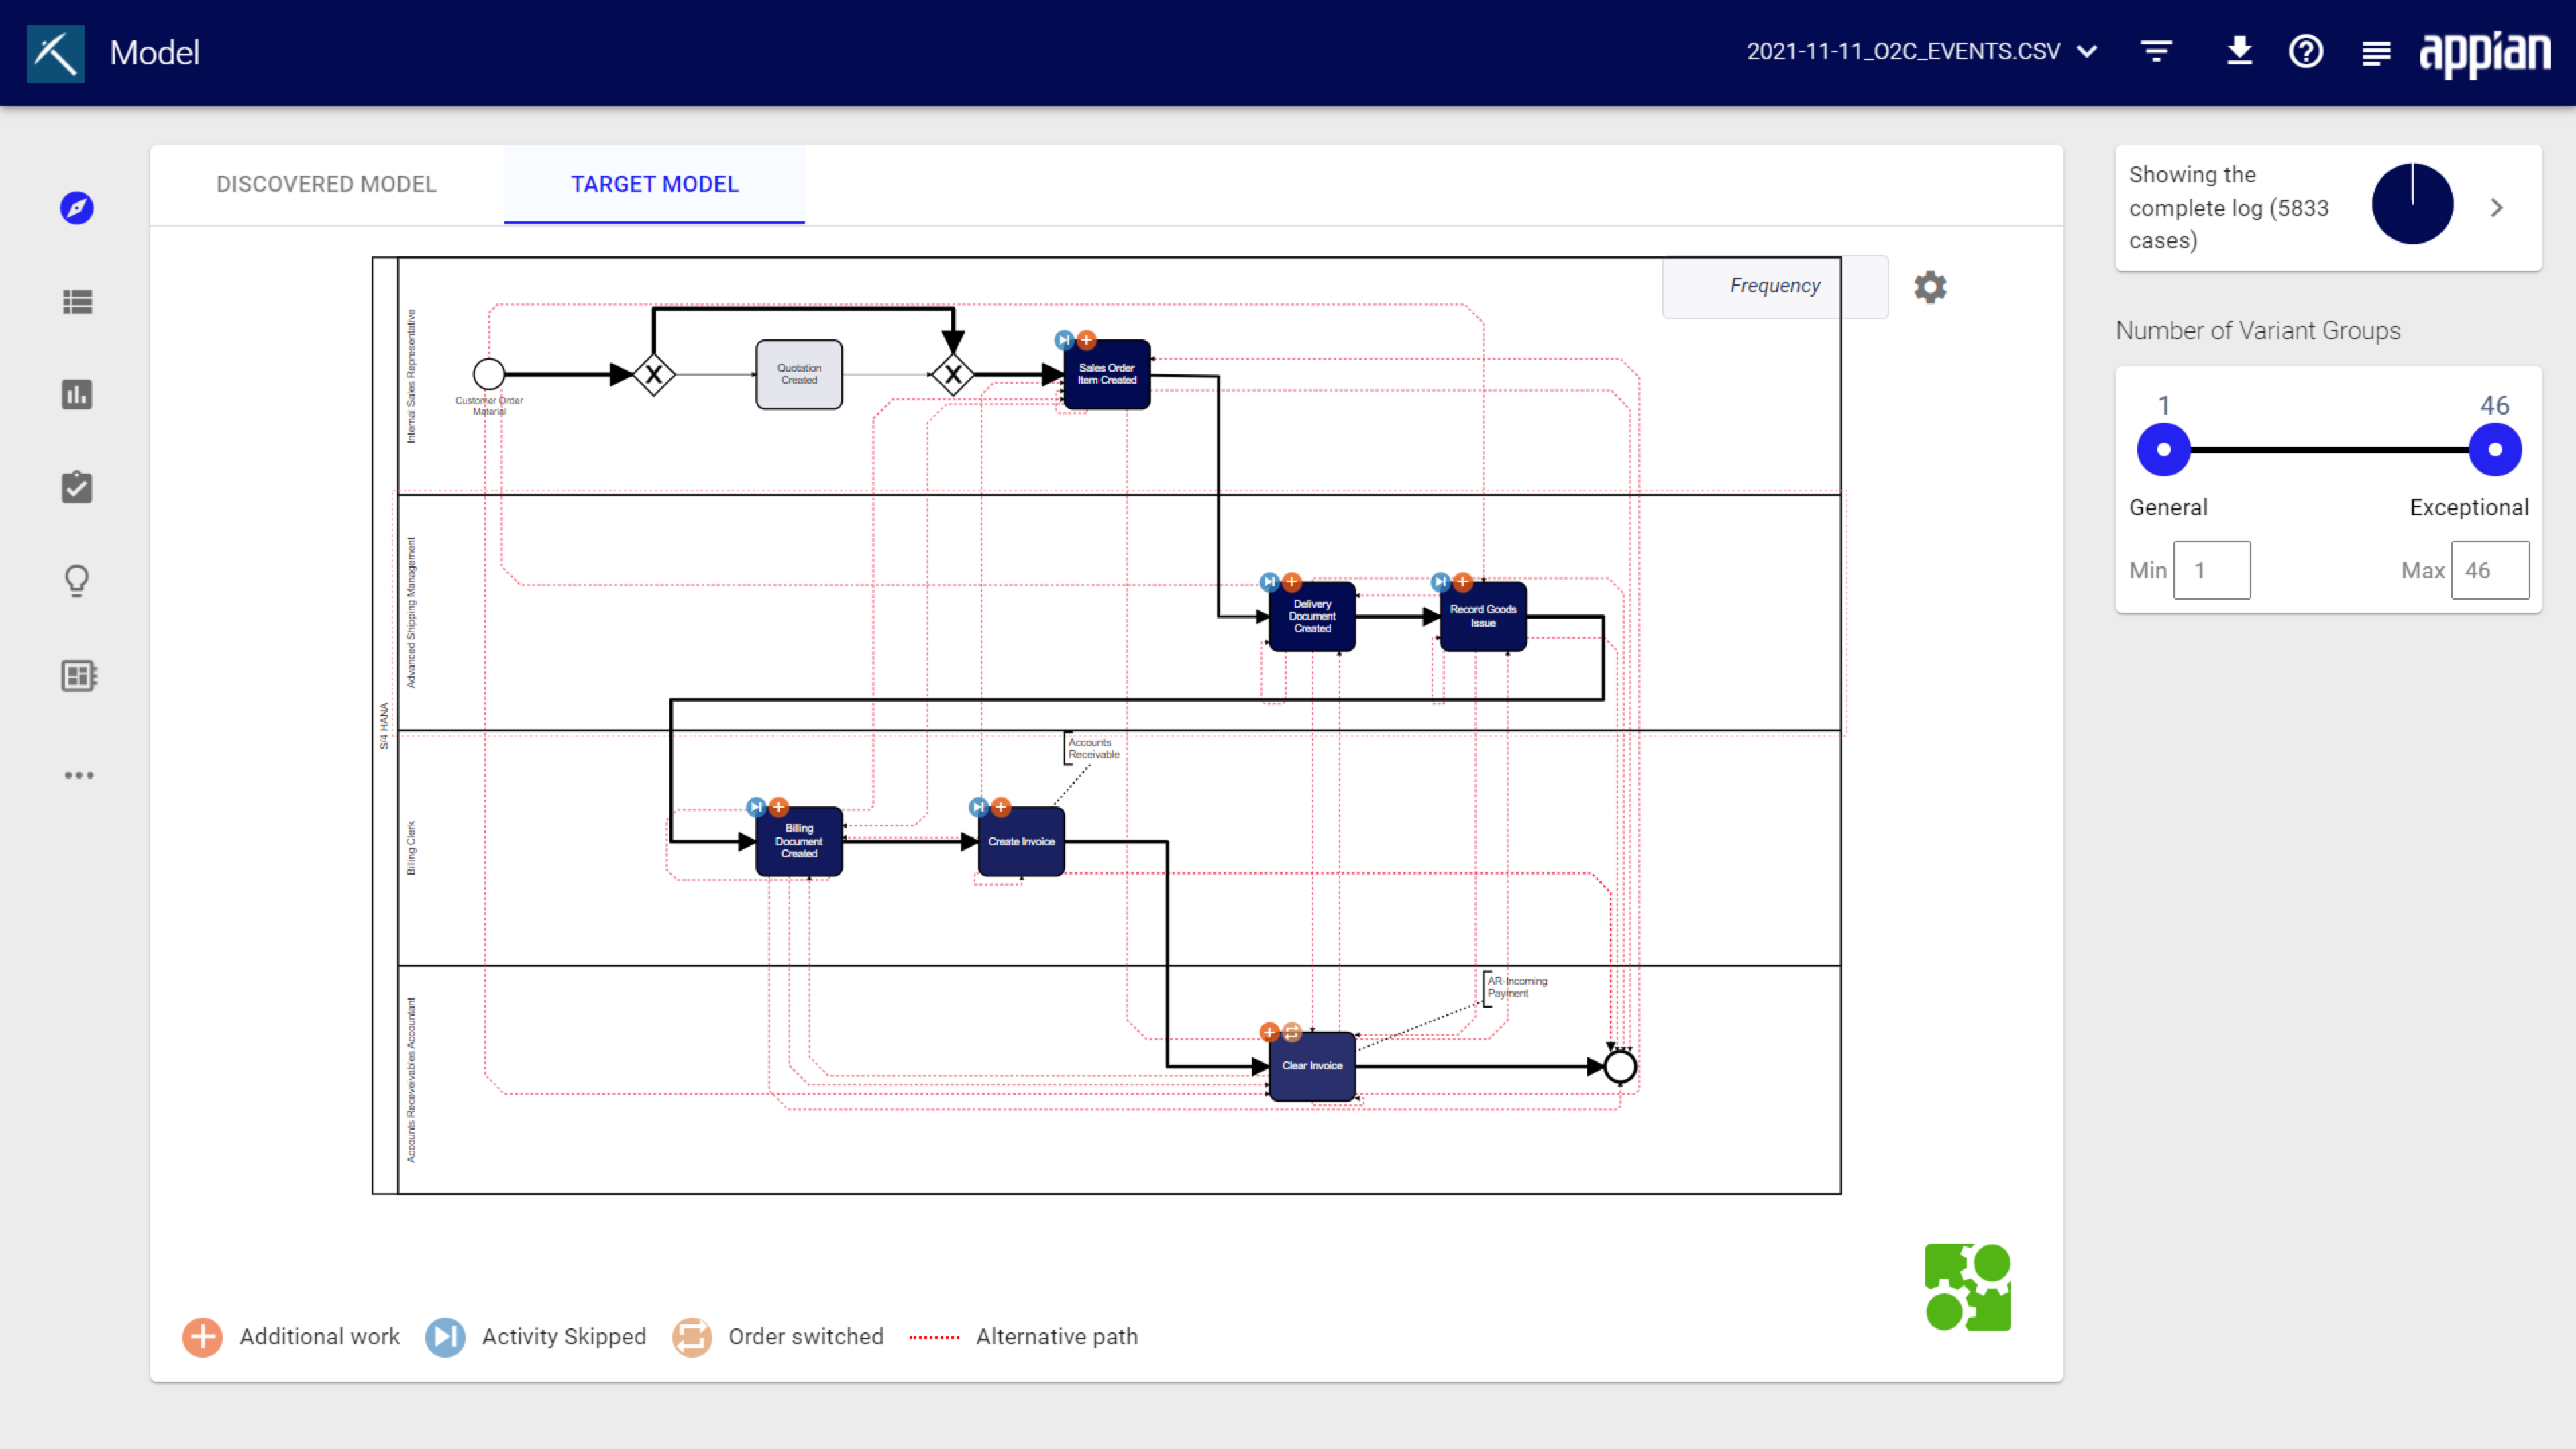Open the bar chart sidebar icon

click(77, 394)
